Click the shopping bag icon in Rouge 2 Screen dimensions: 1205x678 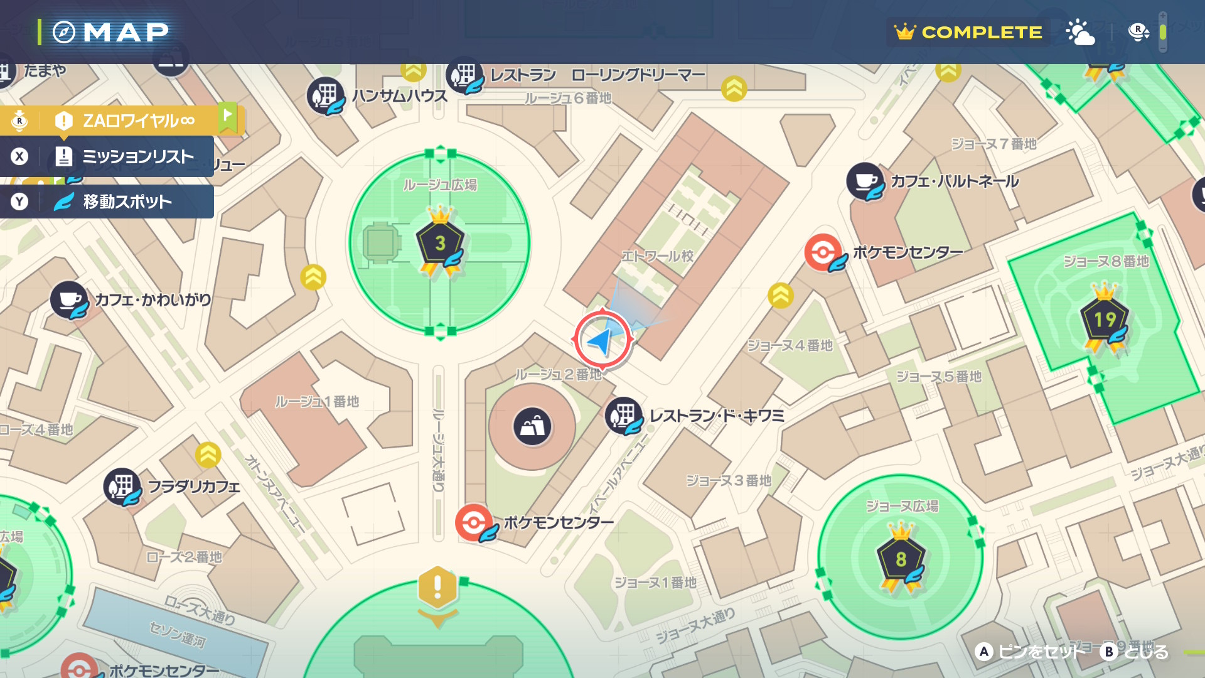click(x=532, y=427)
